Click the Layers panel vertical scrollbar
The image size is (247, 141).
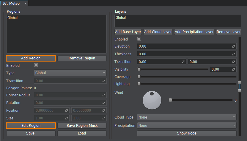coord(240,86)
